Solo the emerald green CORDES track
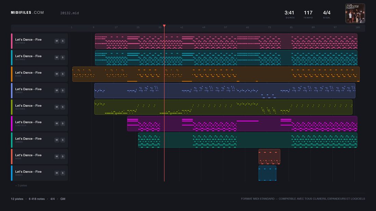This screenshot has width=376, height=211. click(63, 140)
